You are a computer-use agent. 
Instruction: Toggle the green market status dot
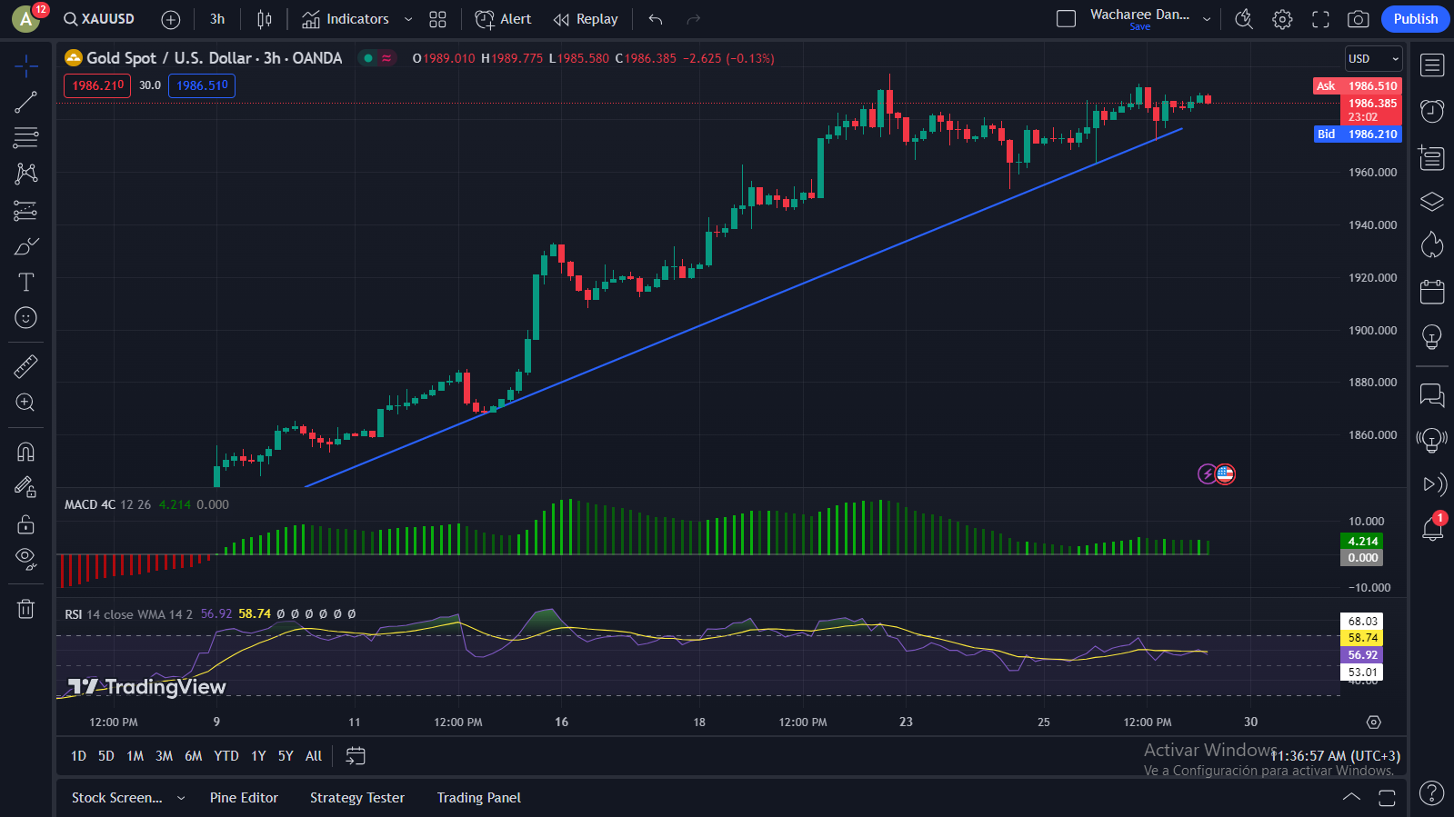368,58
